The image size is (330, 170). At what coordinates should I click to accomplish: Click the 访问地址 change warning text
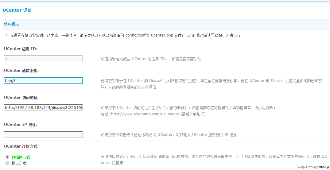[x=188, y=108]
